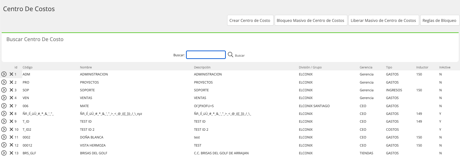Open details arrow for SOP row
The width and height of the screenshot is (460, 157).
coord(4,90)
